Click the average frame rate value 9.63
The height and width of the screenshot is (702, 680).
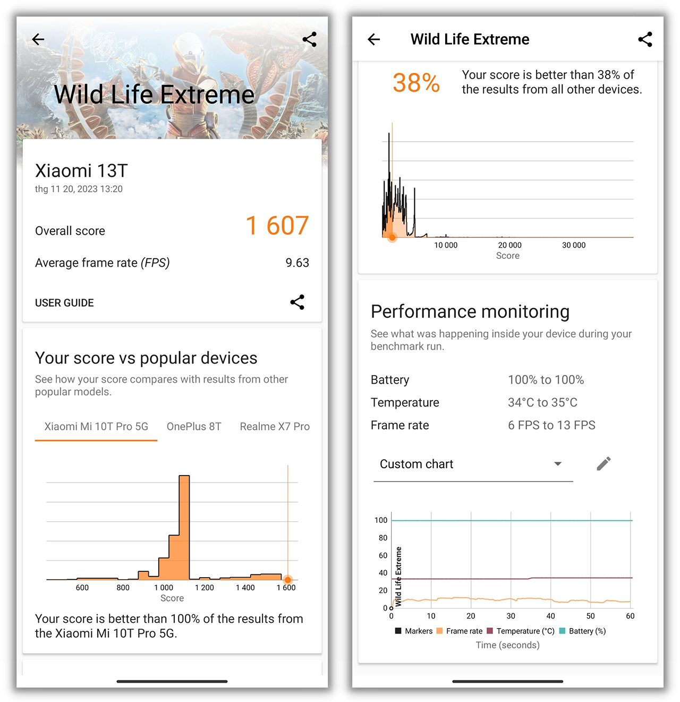pos(297,263)
